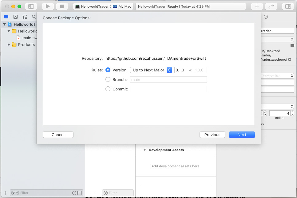Image resolution: width=297 pixels, height=198 pixels.
Task: Collapse the Helloworld group folder
Action: [9, 31]
